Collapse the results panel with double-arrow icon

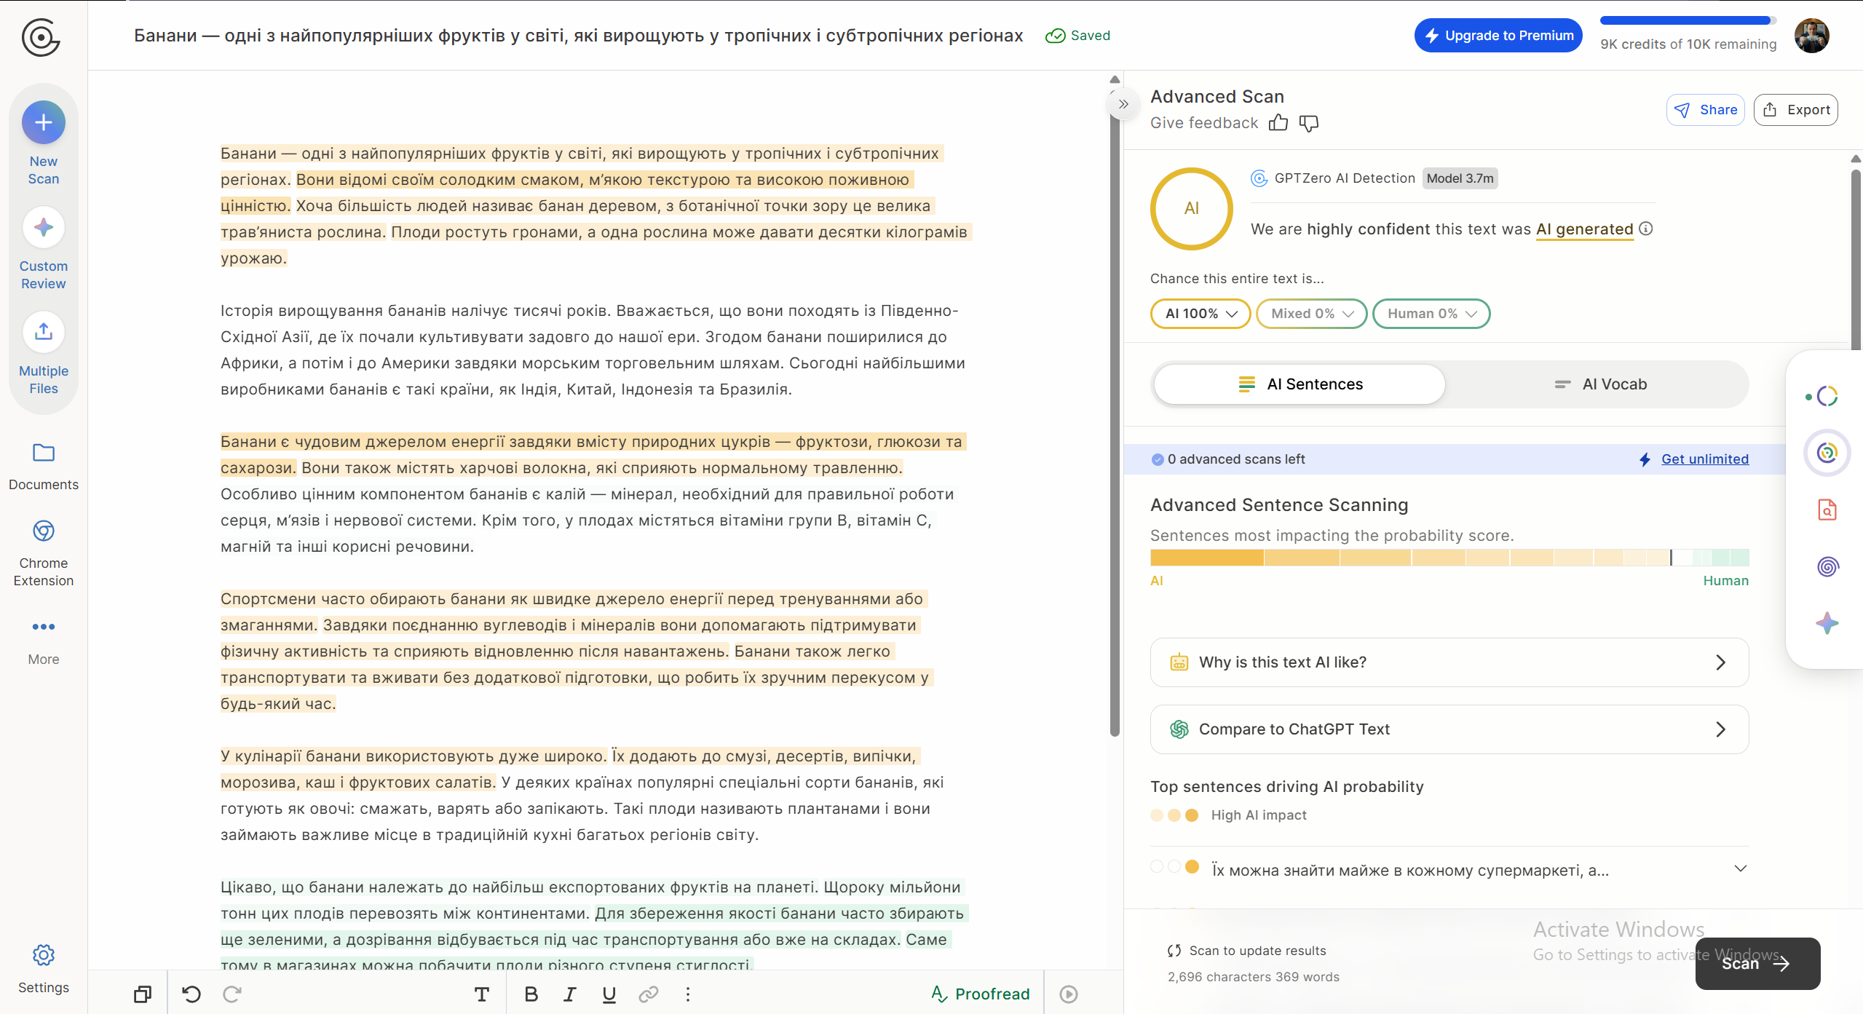[x=1123, y=104]
